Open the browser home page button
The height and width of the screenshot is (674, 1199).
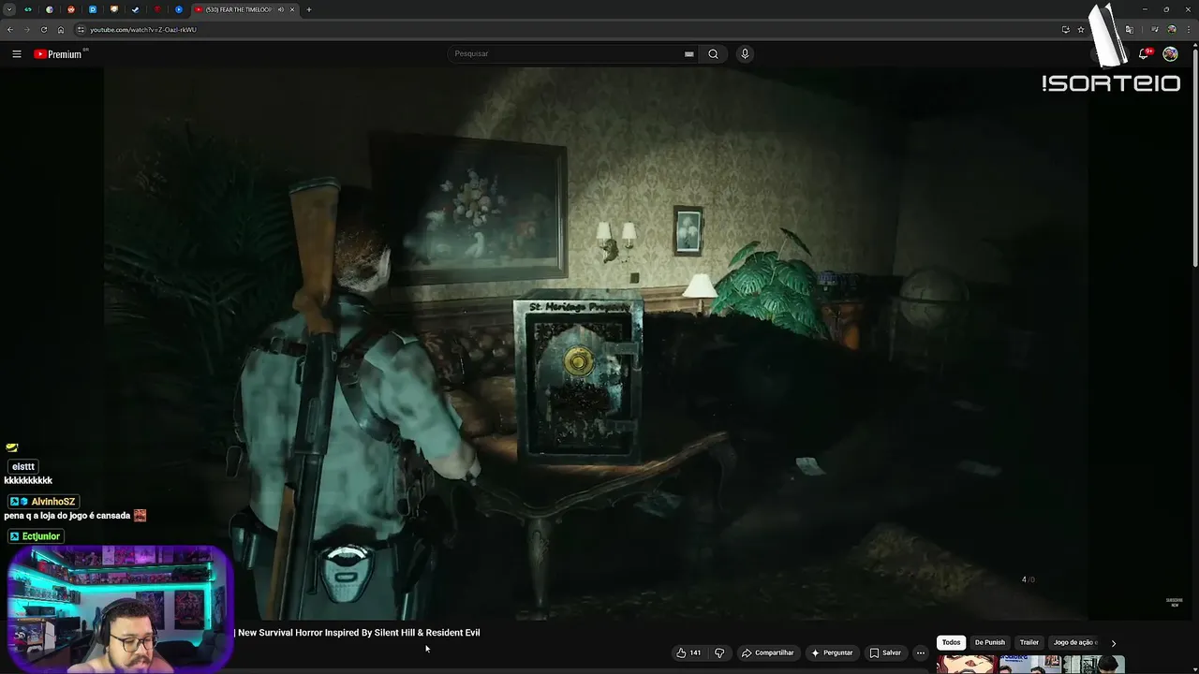61,29
